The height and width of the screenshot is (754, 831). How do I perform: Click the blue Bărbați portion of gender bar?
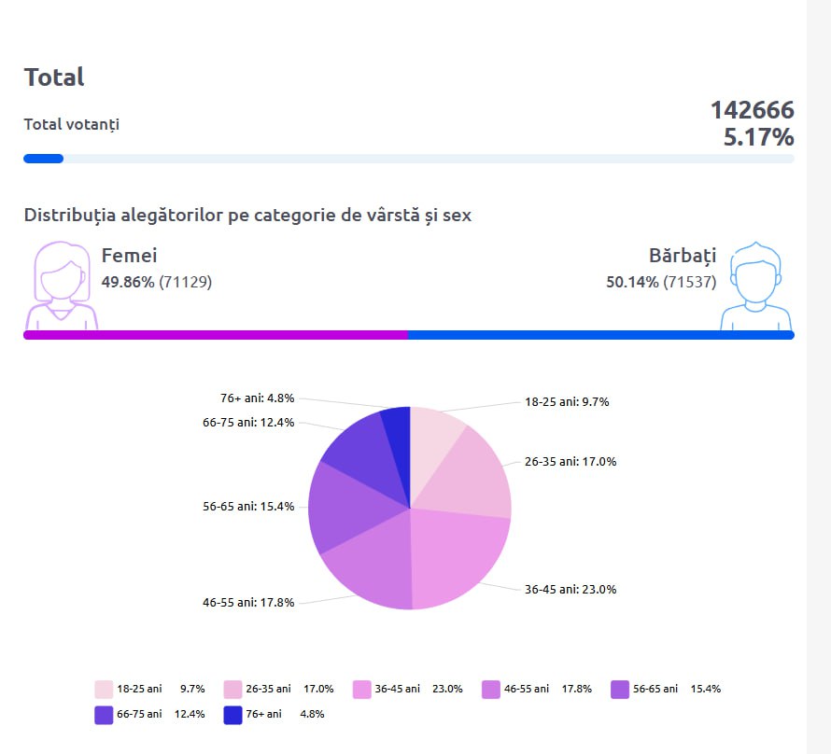pos(601,335)
